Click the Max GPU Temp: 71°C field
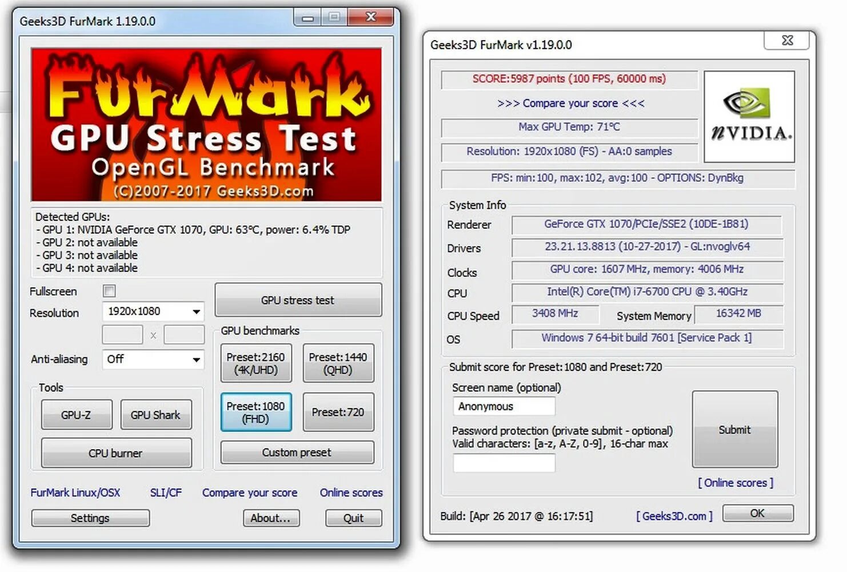 pos(569,127)
